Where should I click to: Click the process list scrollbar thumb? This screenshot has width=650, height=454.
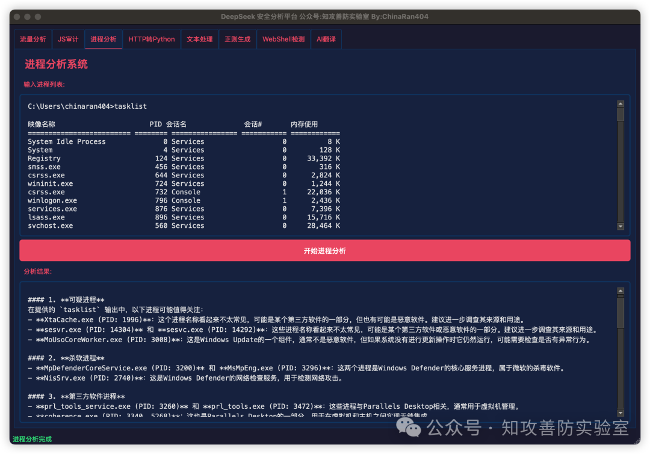coord(621,114)
